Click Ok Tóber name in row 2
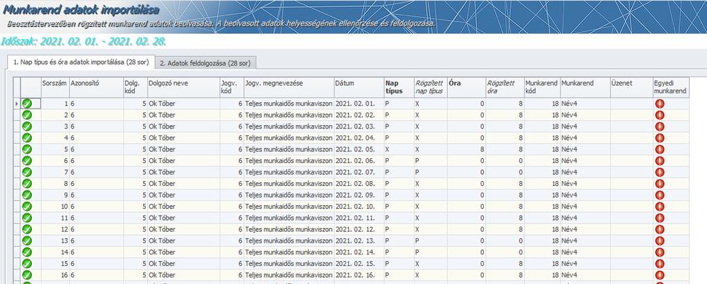Image resolution: width=707 pixels, height=284 pixels. (184, 115)
